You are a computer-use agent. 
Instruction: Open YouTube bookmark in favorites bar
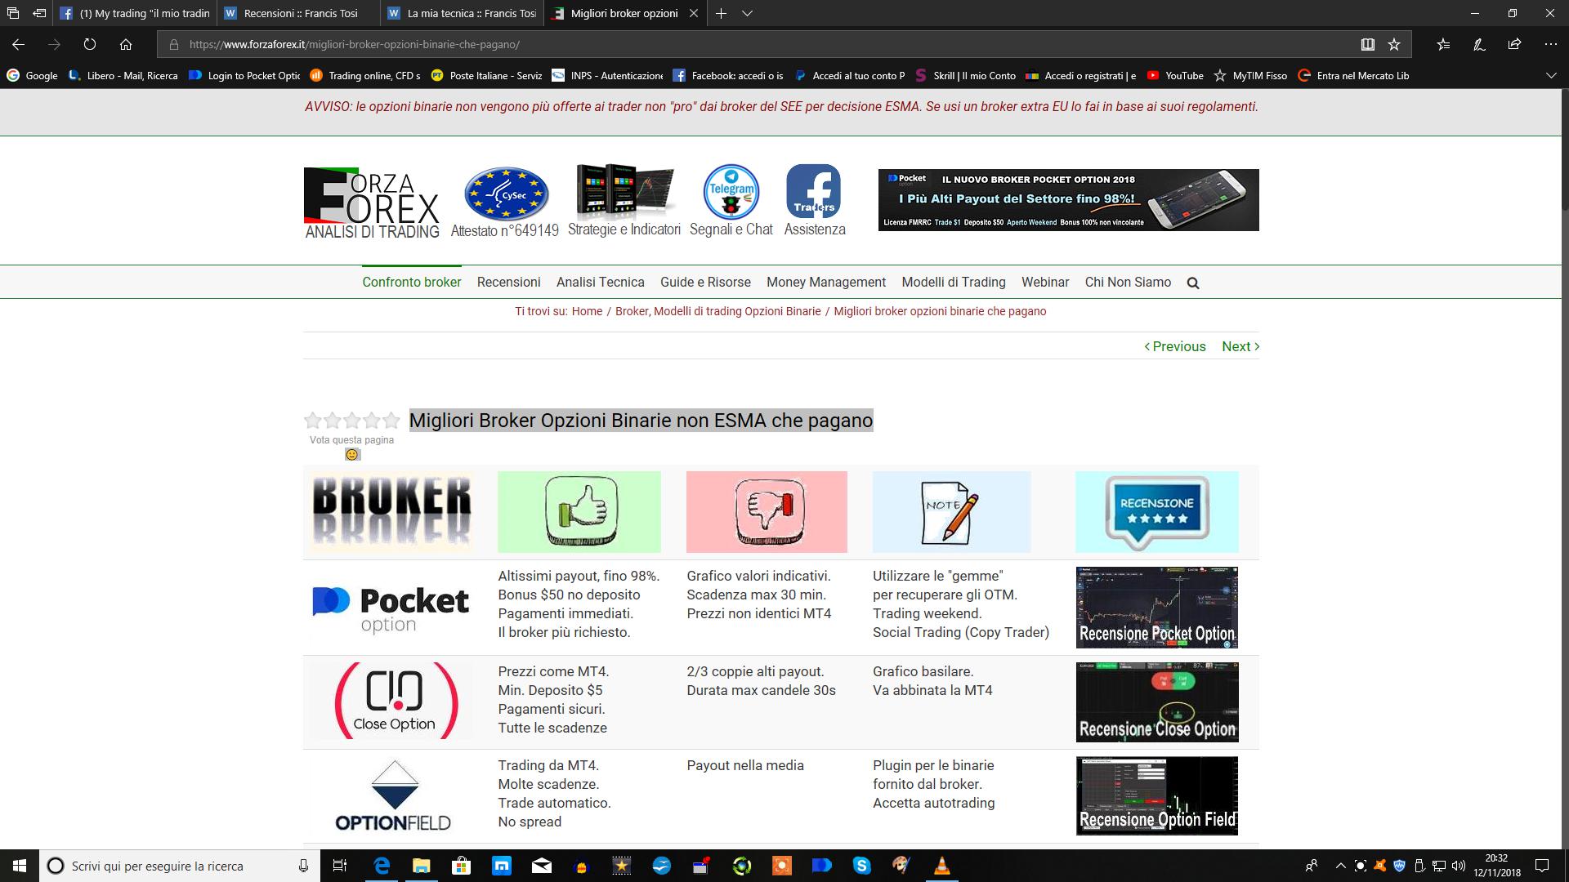point(1175,75)
